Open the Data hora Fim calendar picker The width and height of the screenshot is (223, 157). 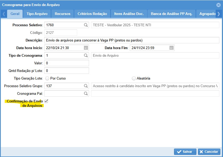coord(171,48)
